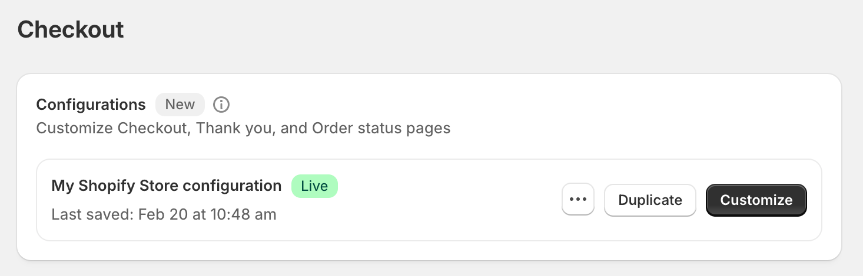Click the Customize Checkout, Thank you description text
863x276 pixels.
[243, 128]
